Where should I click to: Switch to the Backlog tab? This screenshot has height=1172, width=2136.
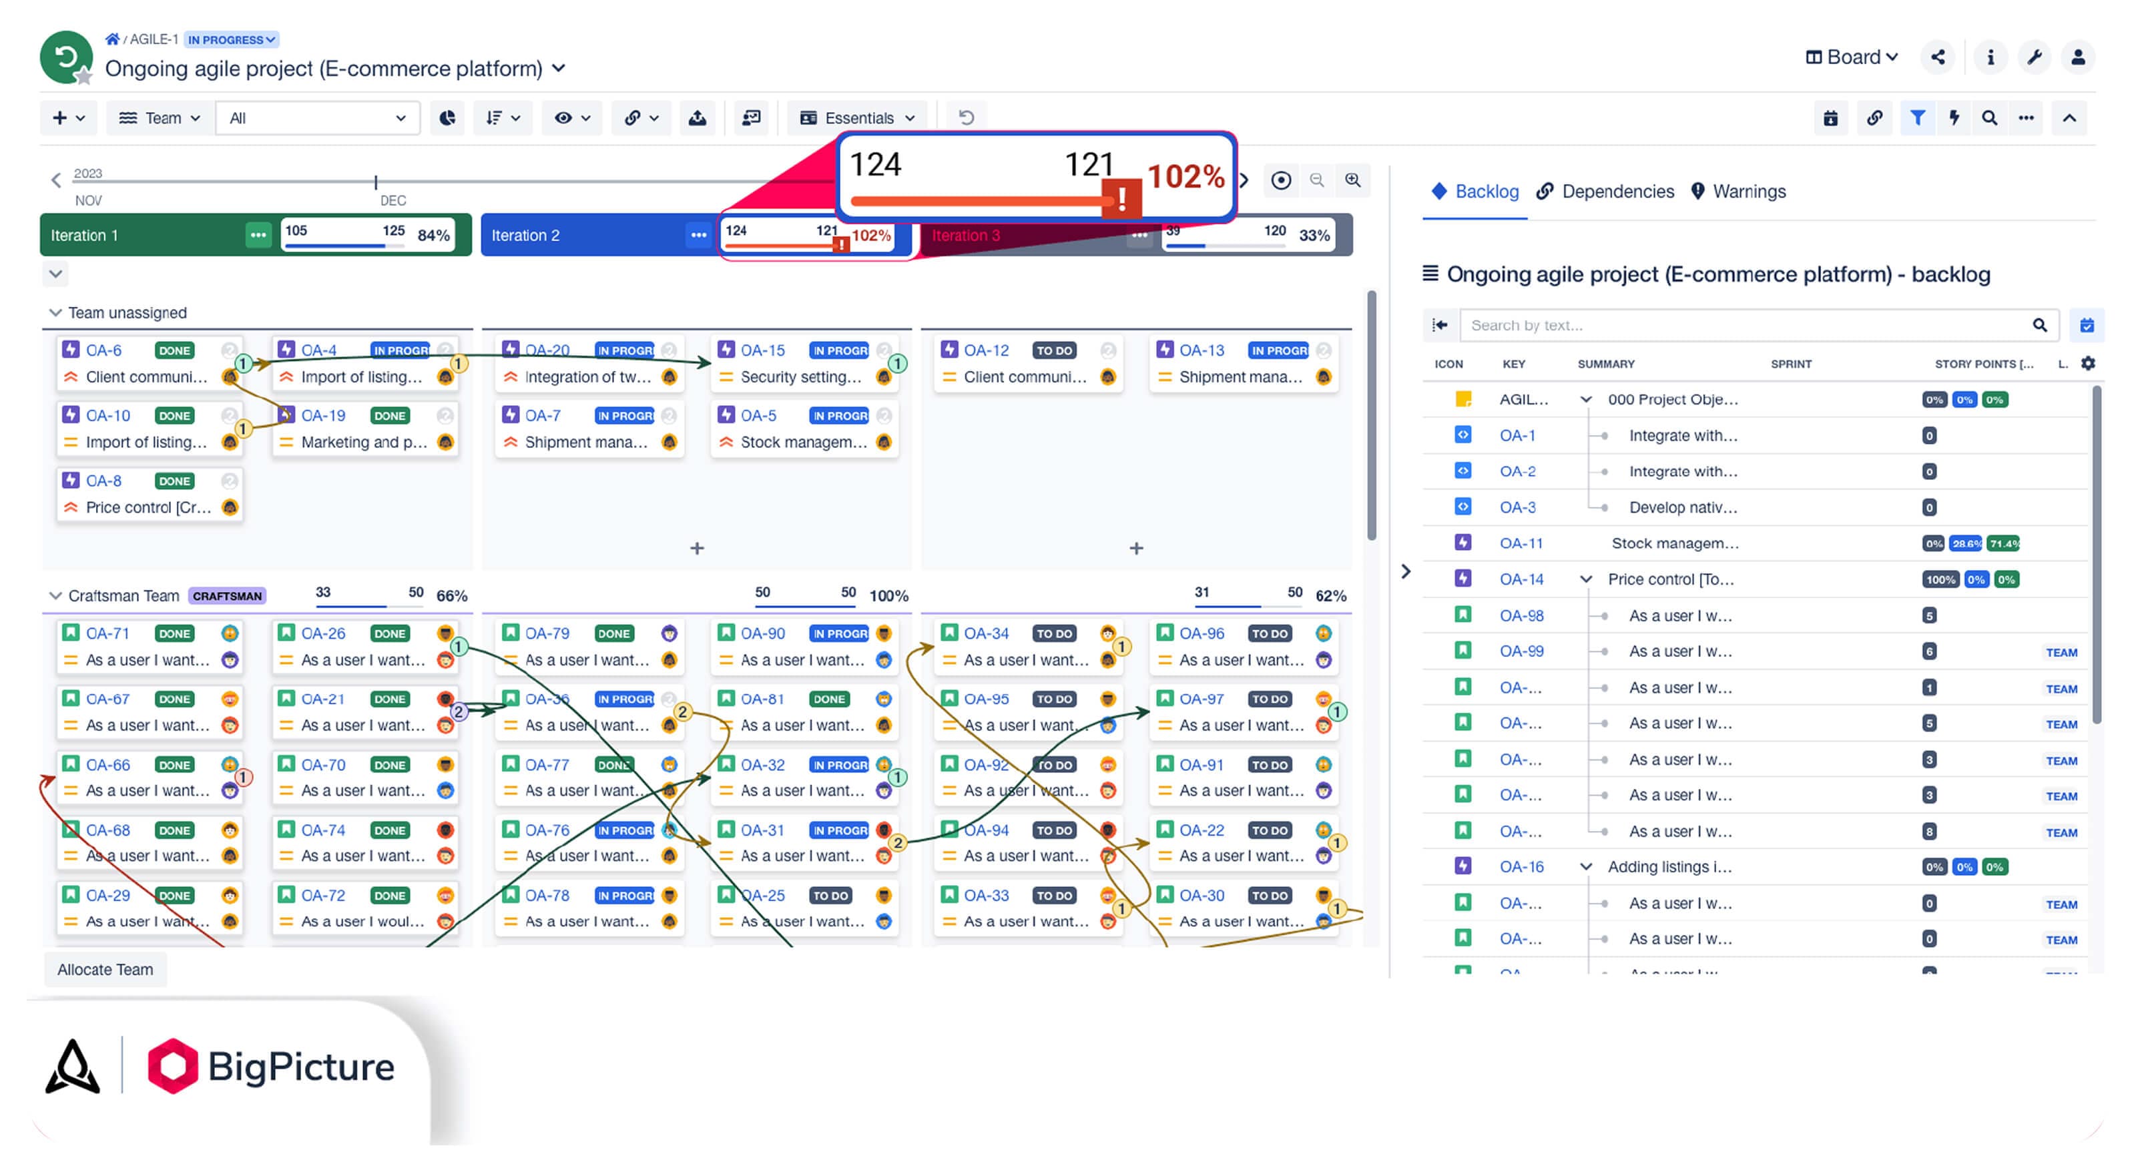tap(1475, 192)
